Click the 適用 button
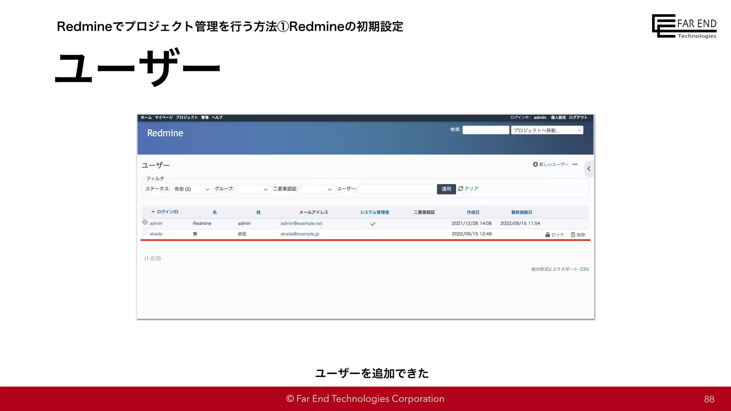Viewport: 731px width, 411px height. (446, 189)
